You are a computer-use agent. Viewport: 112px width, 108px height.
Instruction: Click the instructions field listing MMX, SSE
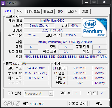pos(65,57)
